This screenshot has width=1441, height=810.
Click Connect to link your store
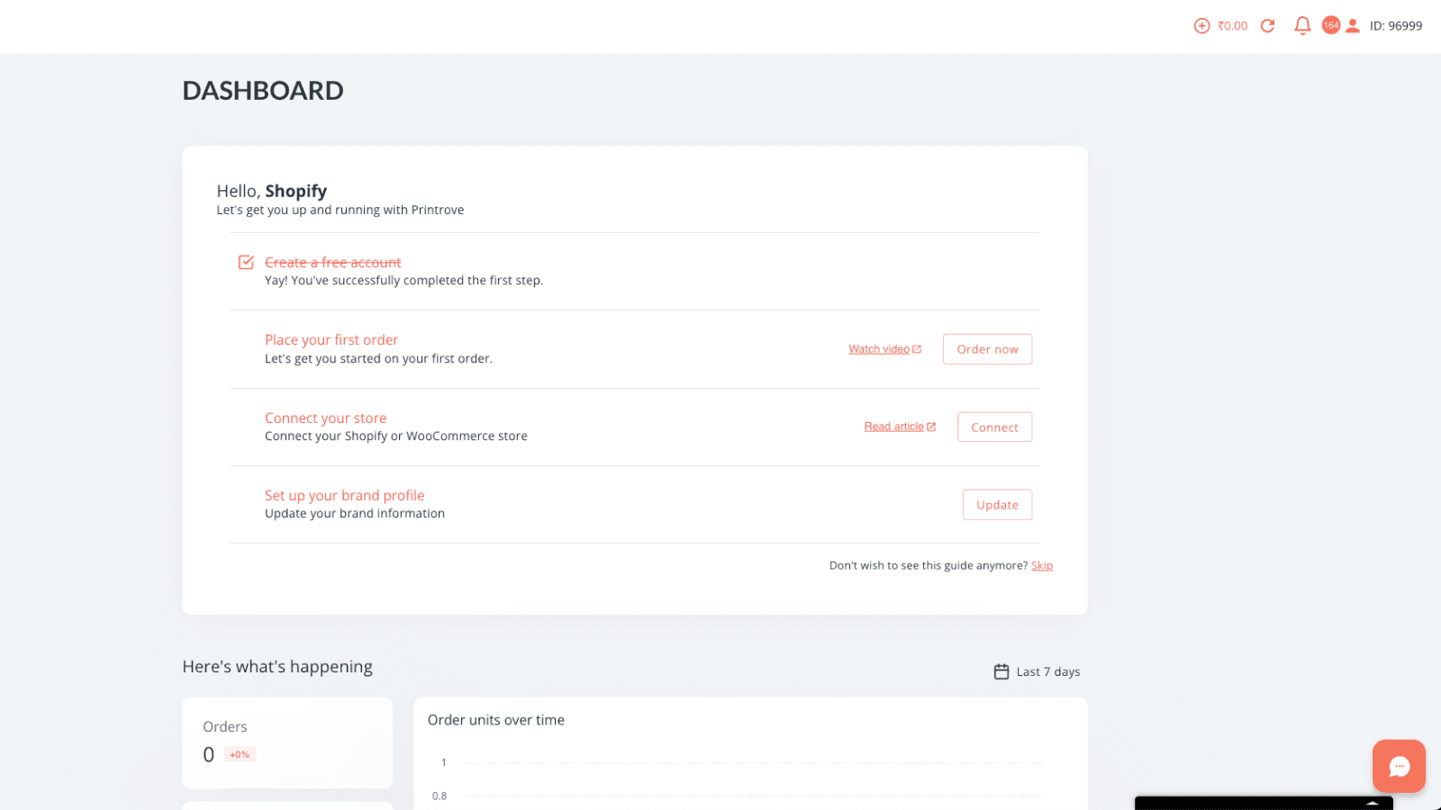coord(993,427)
